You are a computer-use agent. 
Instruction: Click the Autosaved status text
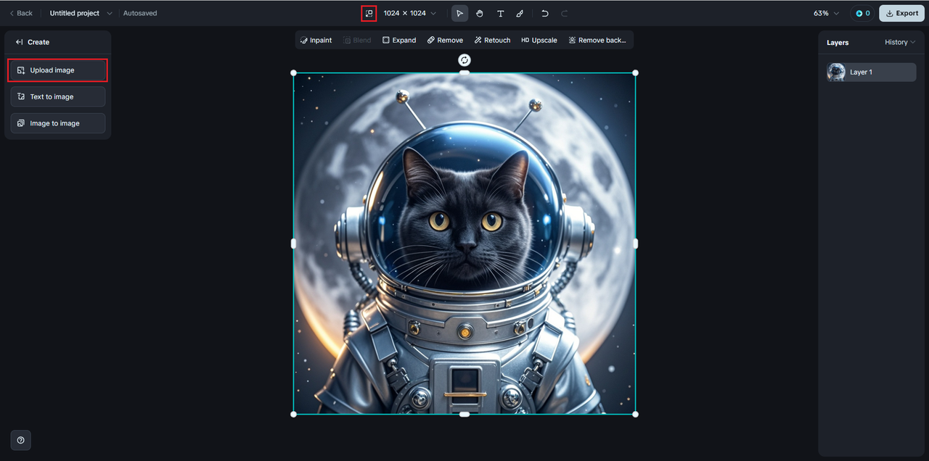coord(140,13)
